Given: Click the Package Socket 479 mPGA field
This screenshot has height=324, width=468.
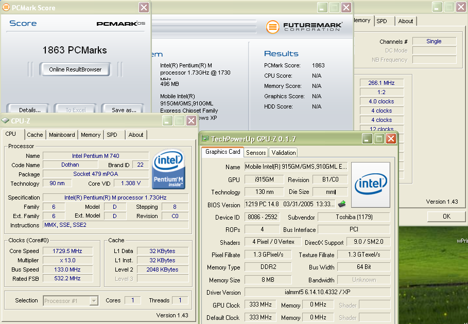Looking at the screenshot, I should point(96,174).
